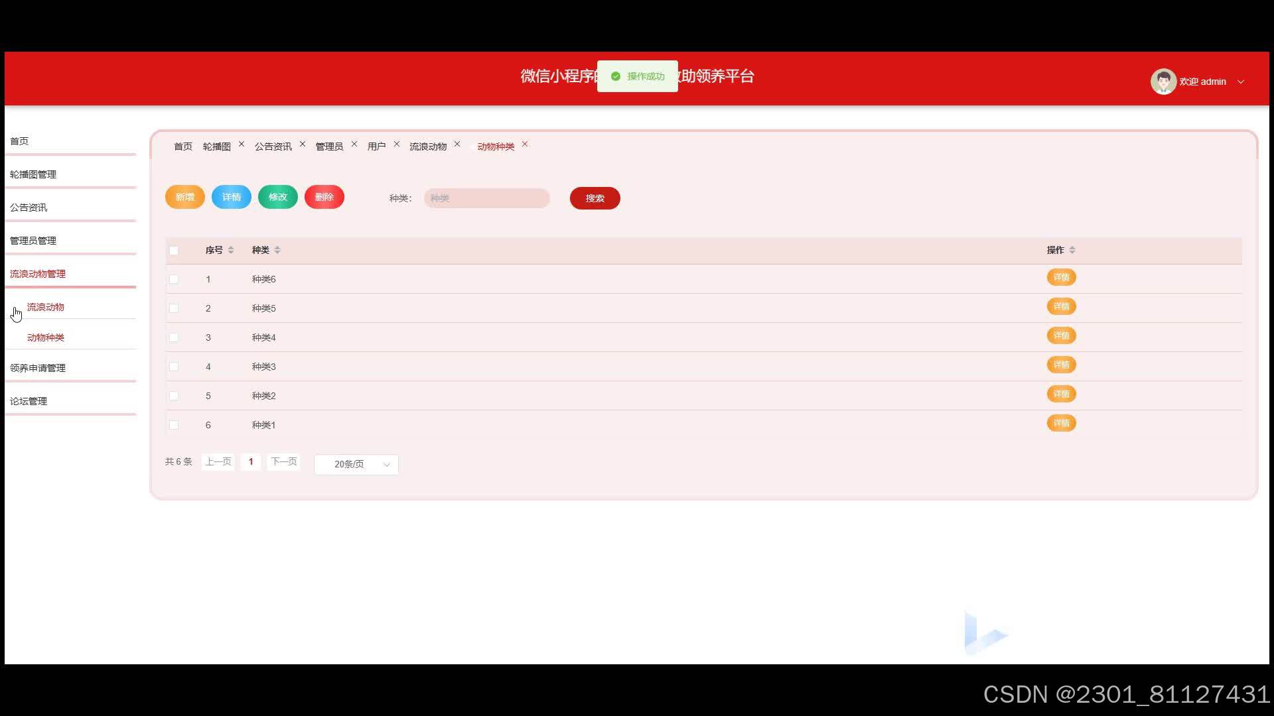Open 领养申请管理 in the sidebar
This screenshot has width=1274, height=716.
coord(38,368)
